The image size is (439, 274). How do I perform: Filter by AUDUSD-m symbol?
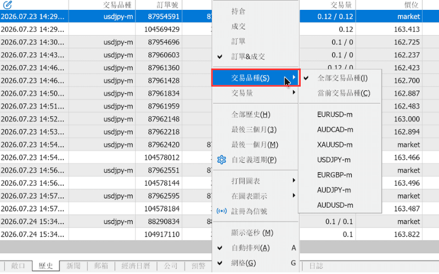point(335,205)
